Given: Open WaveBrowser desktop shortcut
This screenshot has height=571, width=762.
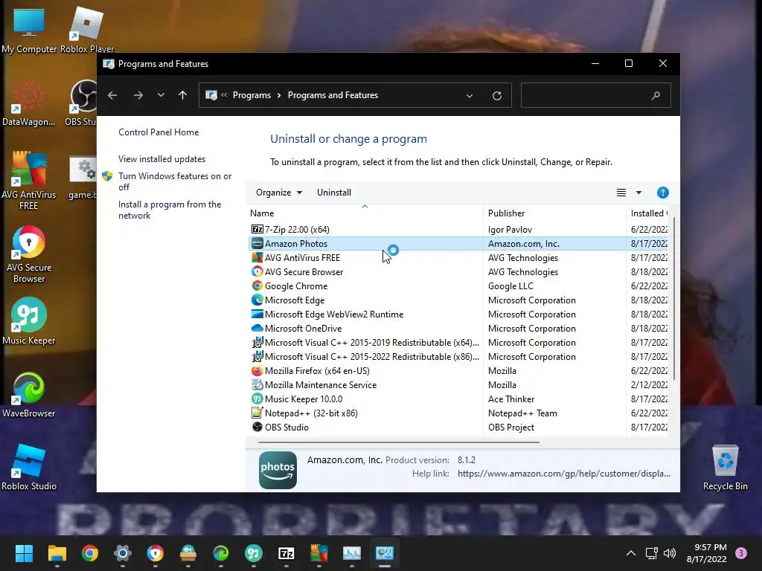Looking at the screenshot, I should click(x=29, y=394).
